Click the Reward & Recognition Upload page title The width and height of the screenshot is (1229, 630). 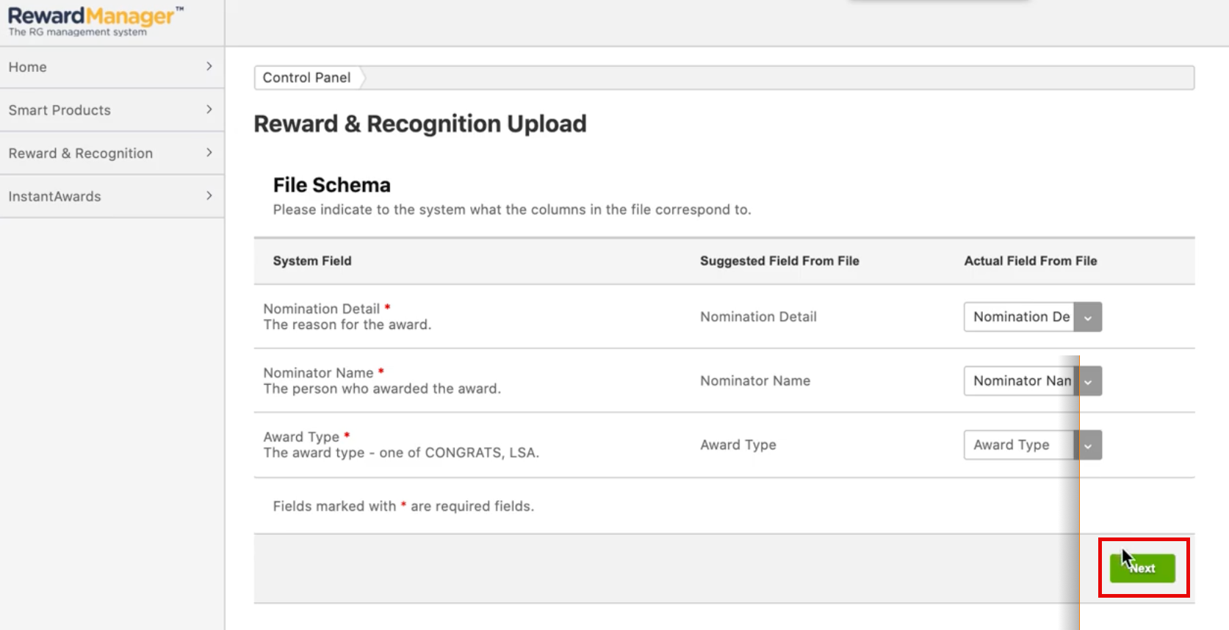(x=420, y=124)
